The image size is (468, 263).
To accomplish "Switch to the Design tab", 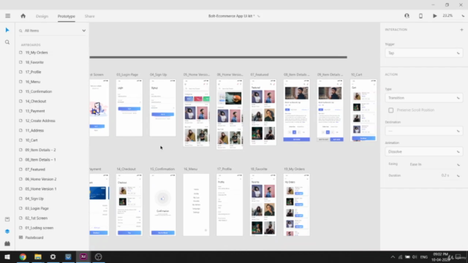I will point(42,16).
